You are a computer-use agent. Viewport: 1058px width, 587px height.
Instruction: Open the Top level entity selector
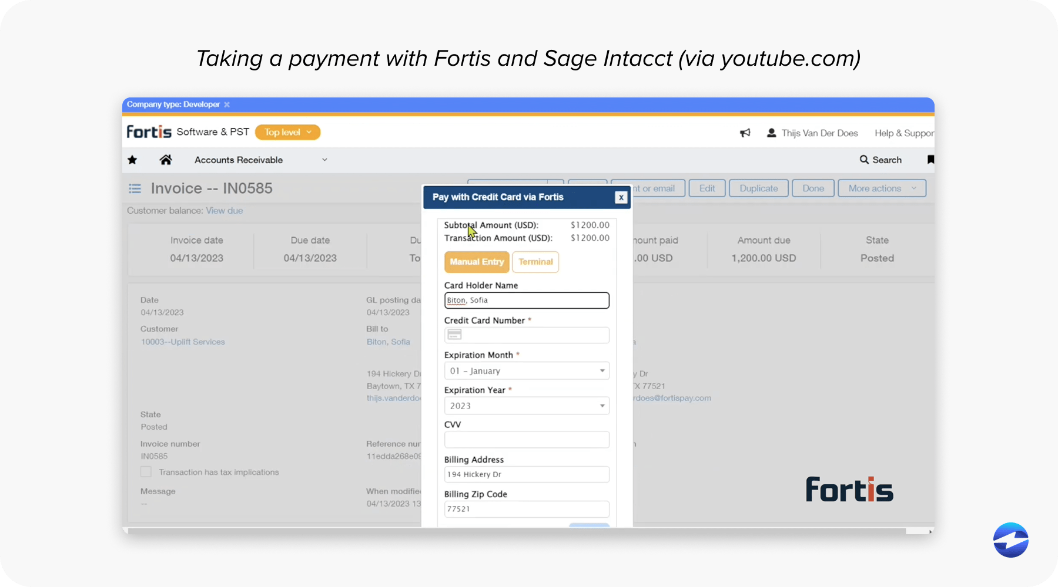(287, 132)
